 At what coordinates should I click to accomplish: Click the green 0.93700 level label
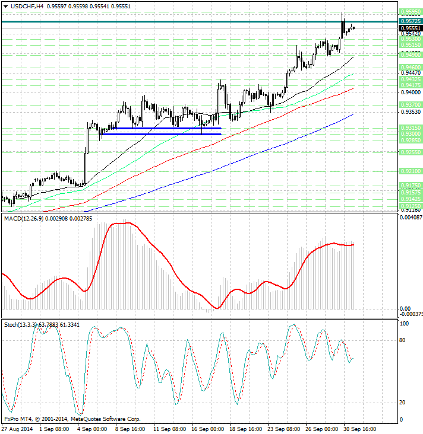tap(411, 104)
